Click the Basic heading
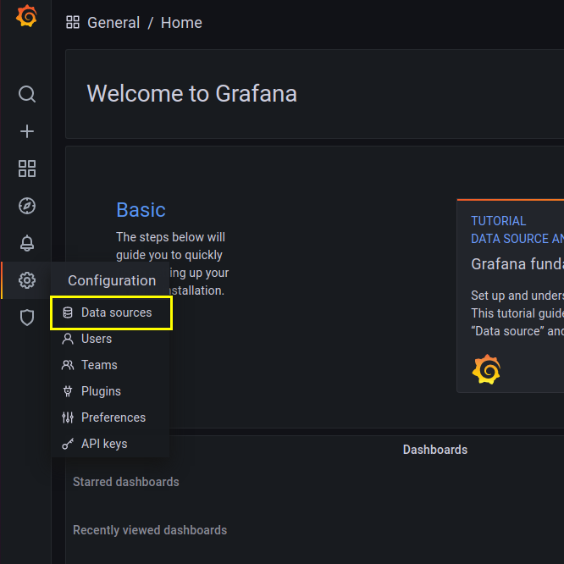Viewport: 564px width, 564px height. coord(141,210)
